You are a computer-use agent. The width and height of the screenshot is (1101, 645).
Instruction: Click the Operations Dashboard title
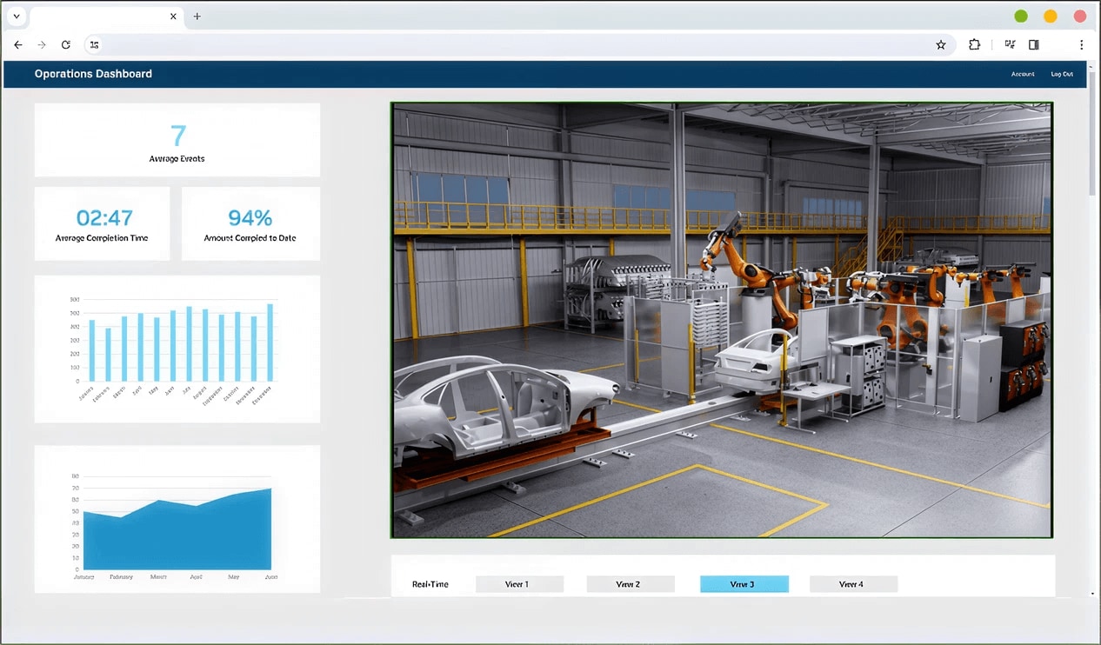(93, 74)
